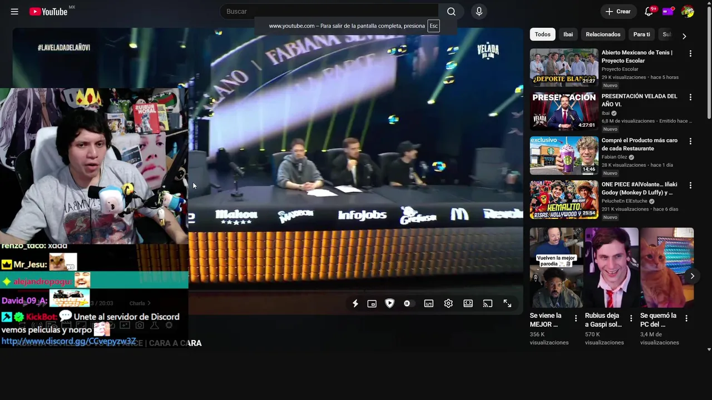This screenshot has height=400, width=712.
Task: Open options for ONE PIECE #AlVolante video
Action: click(690, 185)
